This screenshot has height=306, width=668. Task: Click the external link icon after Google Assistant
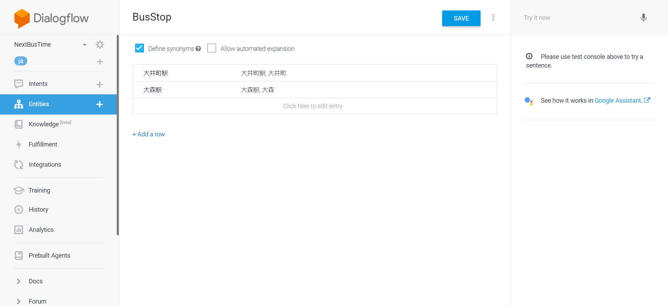click(x=647, y=100)
